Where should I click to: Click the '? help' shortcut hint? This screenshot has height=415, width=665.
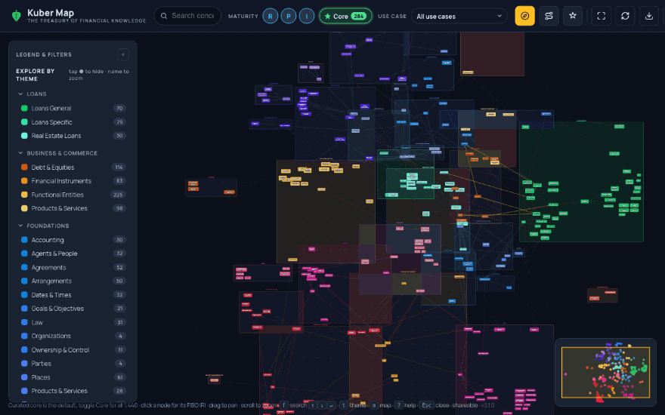click(406, 405)
